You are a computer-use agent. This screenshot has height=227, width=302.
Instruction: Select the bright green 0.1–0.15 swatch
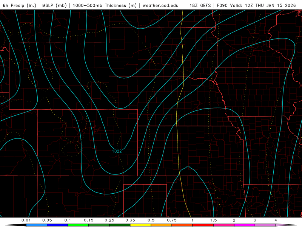pos(78,225)
